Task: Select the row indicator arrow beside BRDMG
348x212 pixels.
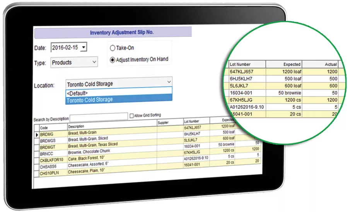Action: (x=37, y=135)
